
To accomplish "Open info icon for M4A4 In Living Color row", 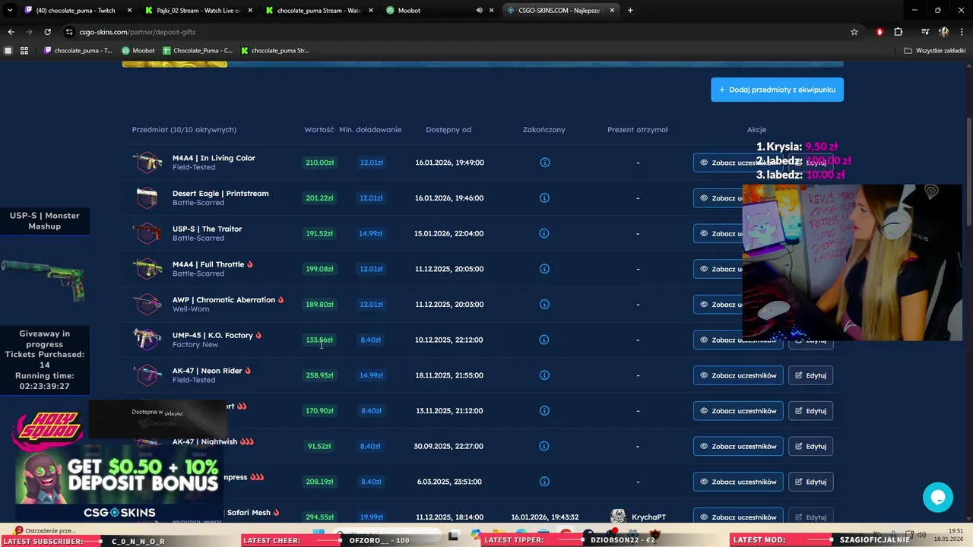I will (x=544, y=163).
